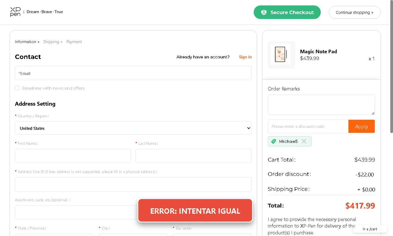Click the Order Remarks text area

[321, 105]
